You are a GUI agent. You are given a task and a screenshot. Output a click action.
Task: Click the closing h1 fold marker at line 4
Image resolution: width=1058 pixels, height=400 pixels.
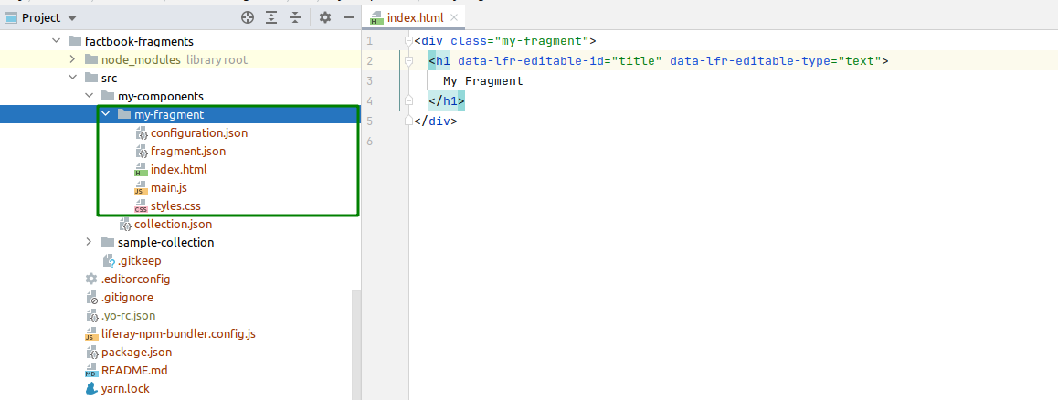click(408, 101)
